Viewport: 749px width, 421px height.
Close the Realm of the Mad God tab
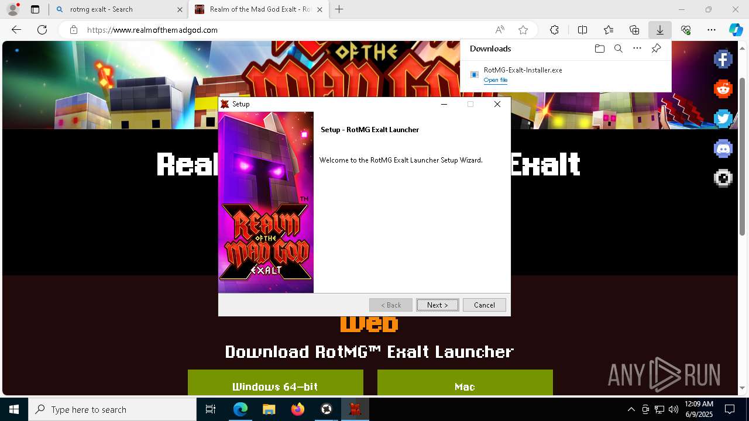[321, 9]
